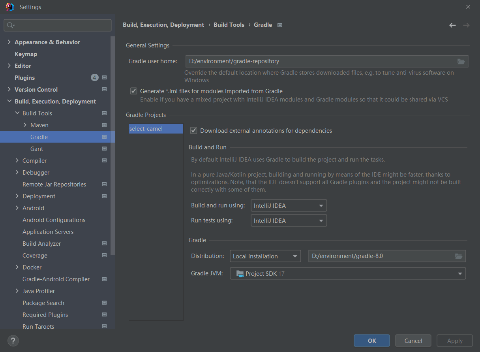
Task: Click project icon beside Plugins row
Action: click(104, 77)
